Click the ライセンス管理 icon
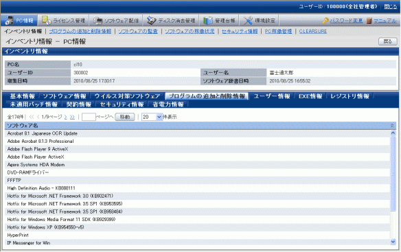 46,20
